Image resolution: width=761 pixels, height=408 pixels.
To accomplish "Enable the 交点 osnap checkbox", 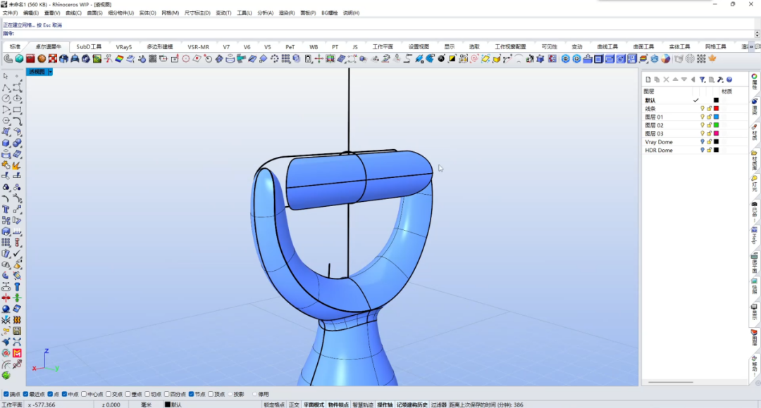I will [109, 395].
